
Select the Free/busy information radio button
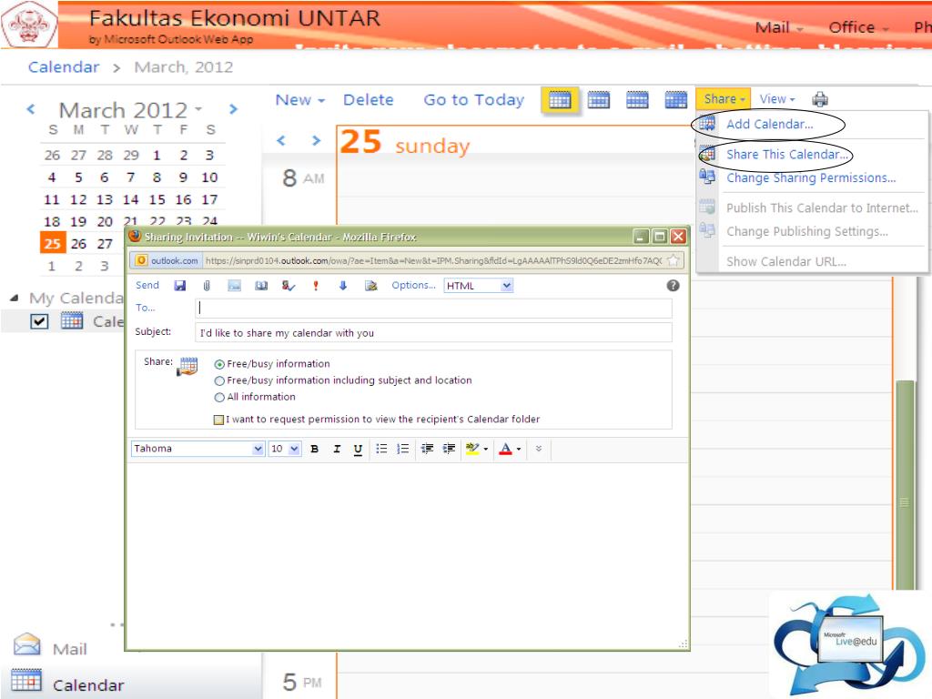tap(219, 364)
